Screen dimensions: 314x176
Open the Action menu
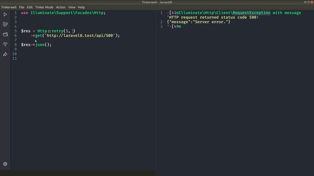click(x=61, y=7)
